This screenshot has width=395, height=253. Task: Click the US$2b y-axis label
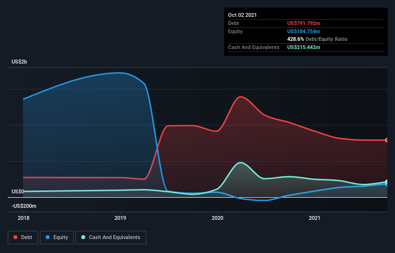point(19,62)
